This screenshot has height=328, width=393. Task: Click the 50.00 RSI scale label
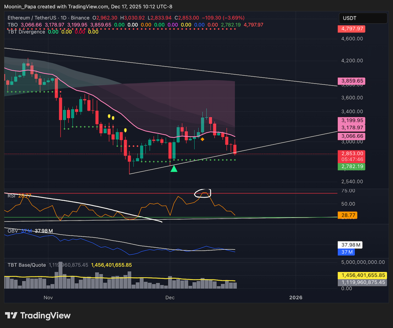coord(347,204)
